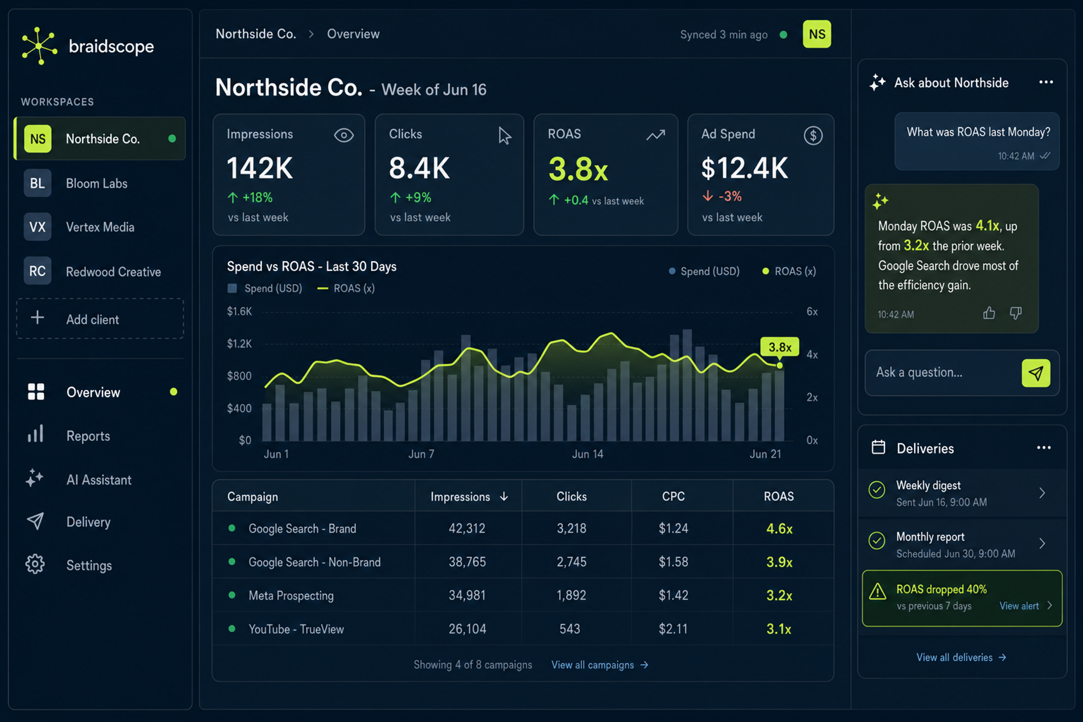
Task: Send the question with the paper plane button
Action: pyautogui.click(x=1036, y=373)
